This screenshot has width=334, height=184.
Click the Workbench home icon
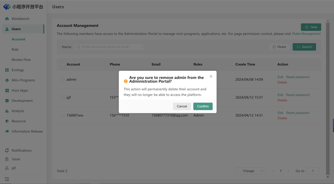coord(7,19)
